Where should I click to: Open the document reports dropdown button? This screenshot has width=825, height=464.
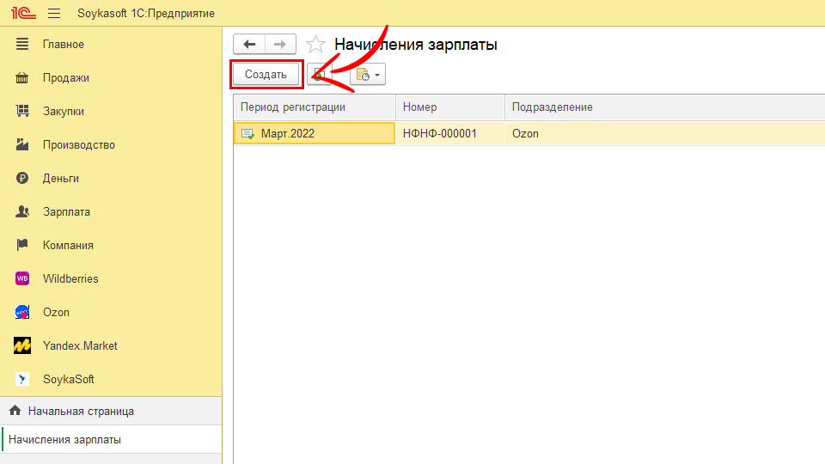point(368,75)
